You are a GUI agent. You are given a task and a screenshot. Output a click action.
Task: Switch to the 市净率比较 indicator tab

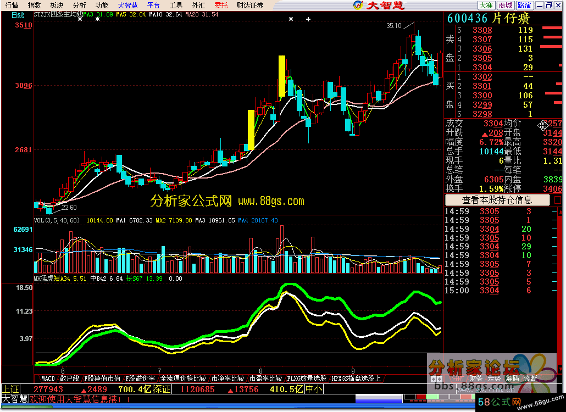227,378
